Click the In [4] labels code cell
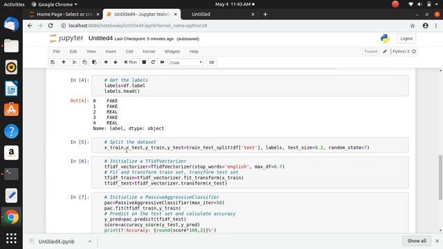 coord(250,86)
